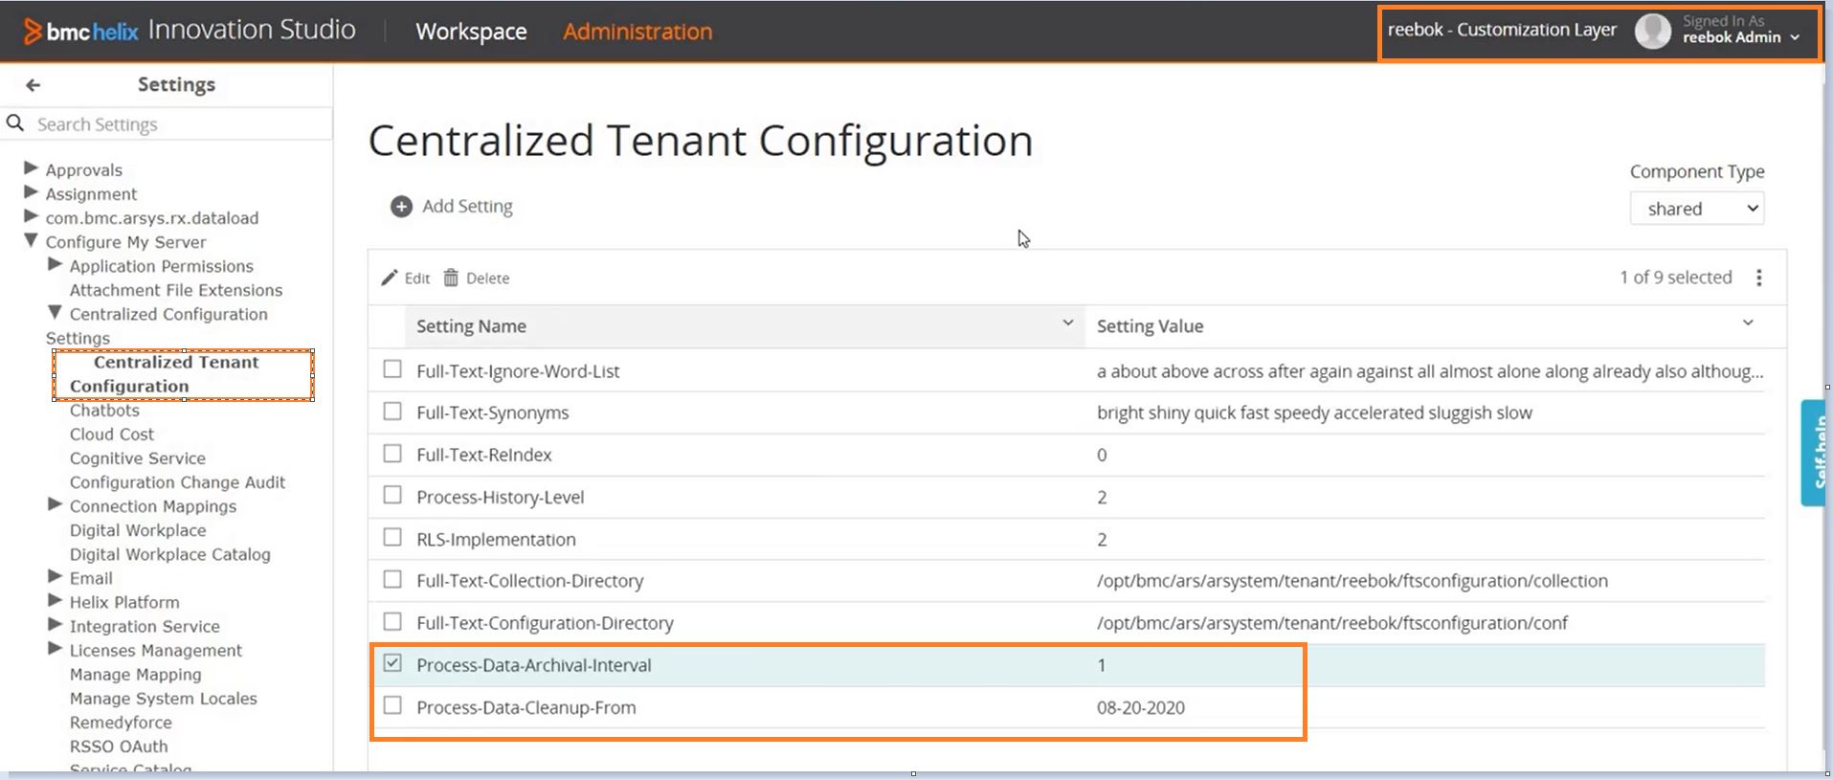Click the user avatar icon

(1653, 32)
